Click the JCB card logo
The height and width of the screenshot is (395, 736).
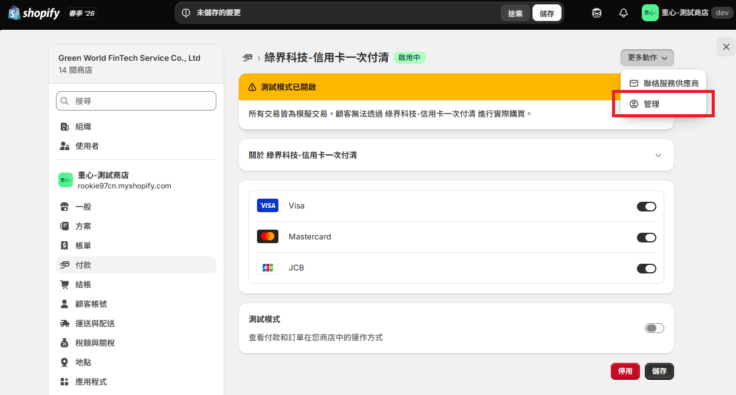pos(267,267)
